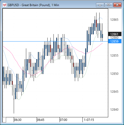
Task: Click the GBPUSD chart icon in title bar
Action: click(x=5, y=5)
